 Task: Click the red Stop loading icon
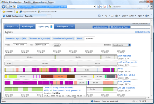tap(105, 7)
